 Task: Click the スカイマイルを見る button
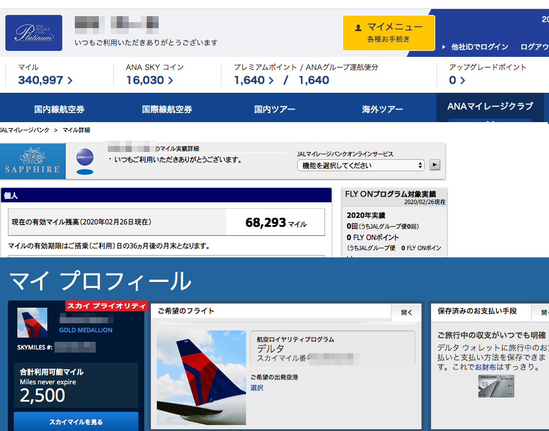point(76,421)
